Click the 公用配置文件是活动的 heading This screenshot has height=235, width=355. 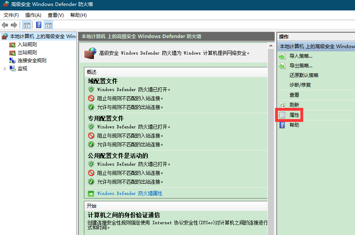pyautogui.click(x=118, y=156)
